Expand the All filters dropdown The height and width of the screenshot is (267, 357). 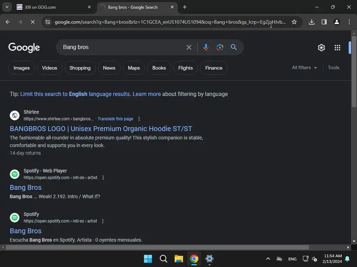coord(304,68)
